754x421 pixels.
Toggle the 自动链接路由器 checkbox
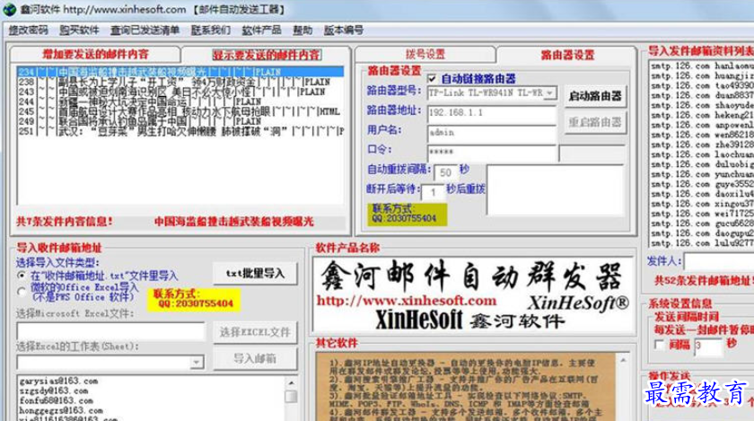coord(432,78)
